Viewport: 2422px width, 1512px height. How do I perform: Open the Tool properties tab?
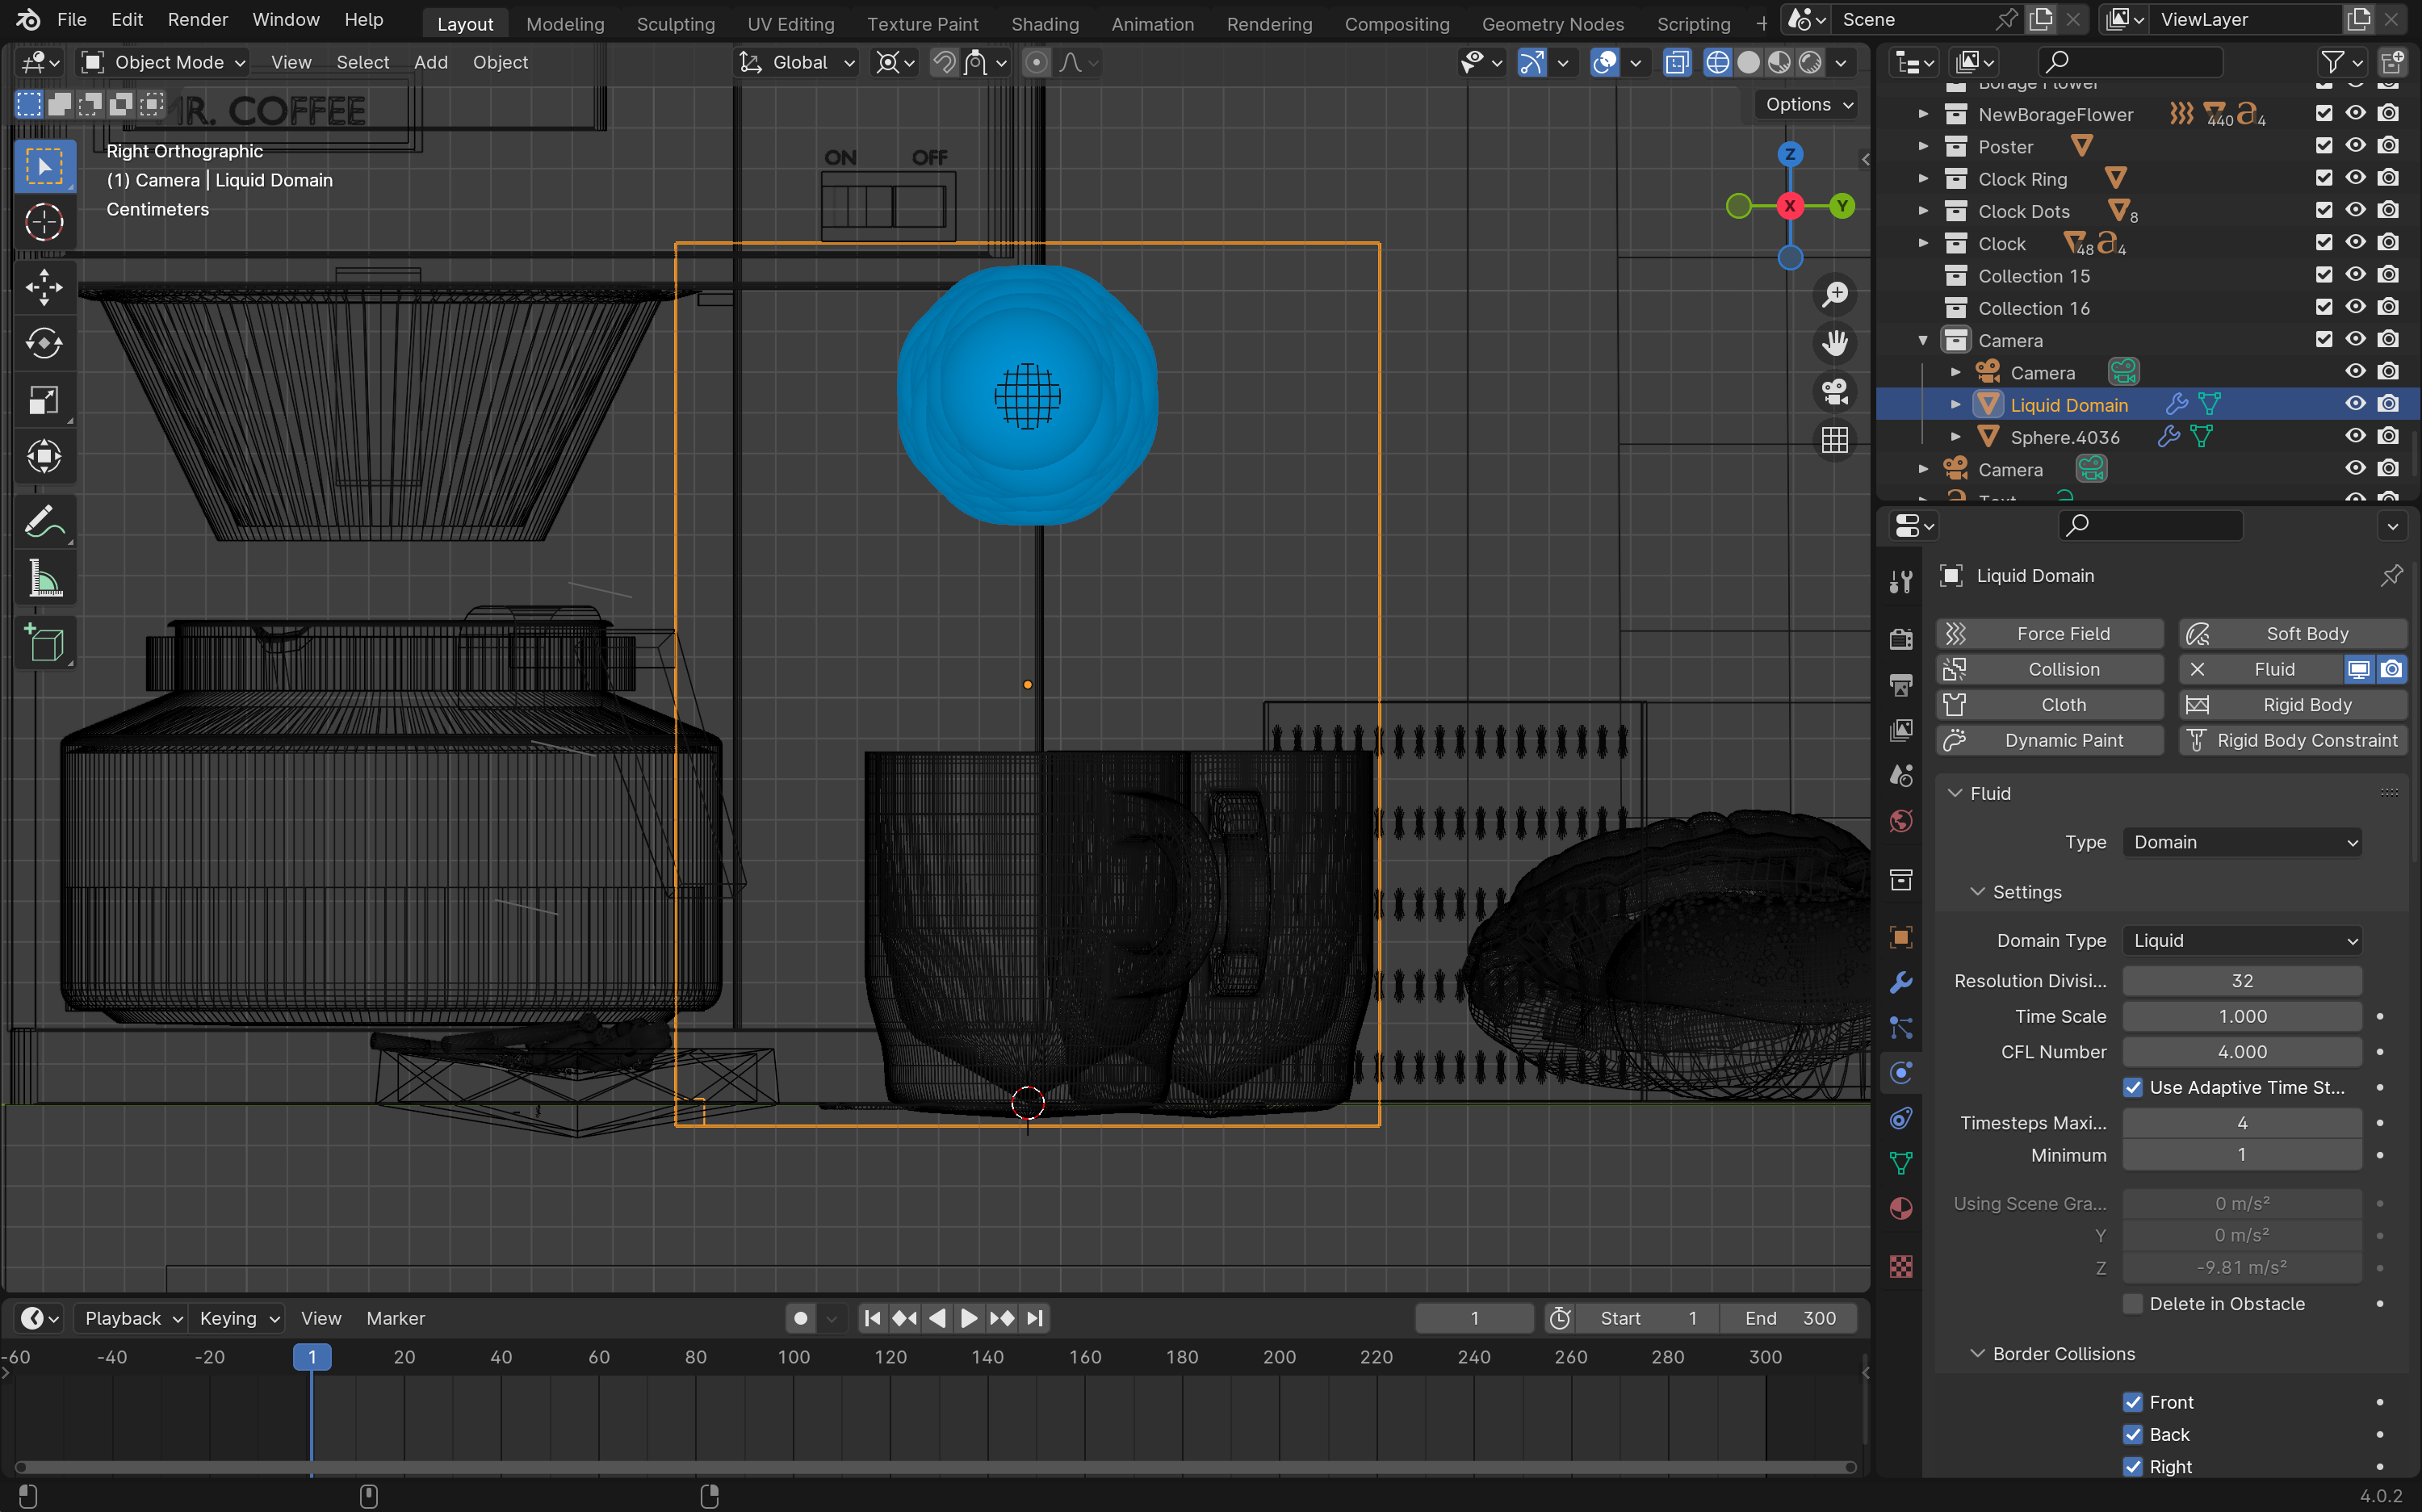pyautogui.click(x=1901, y=581)
